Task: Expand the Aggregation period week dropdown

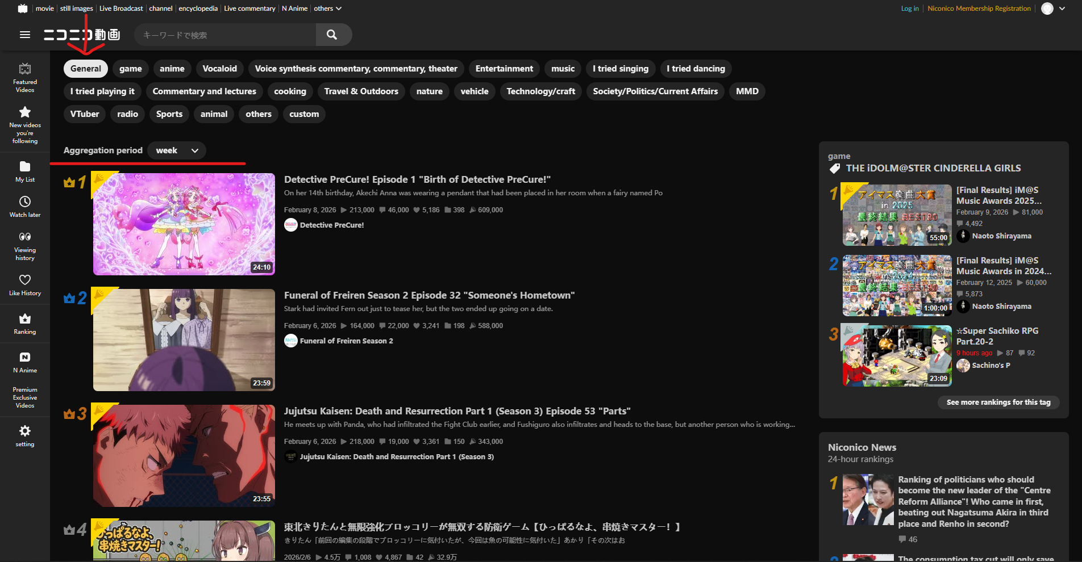Action: click(177, 150)
